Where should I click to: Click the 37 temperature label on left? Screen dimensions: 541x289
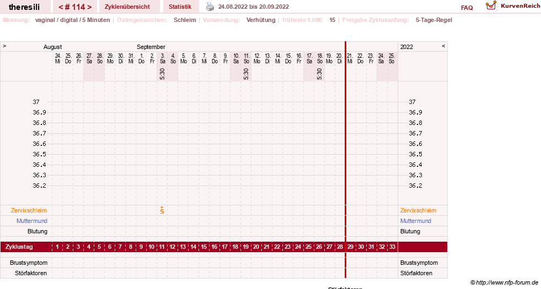36,102
